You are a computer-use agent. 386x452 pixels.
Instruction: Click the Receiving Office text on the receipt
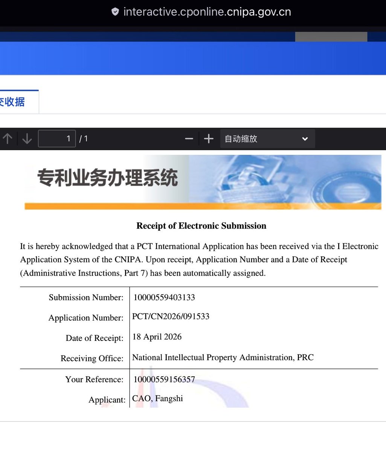point(223,357)
